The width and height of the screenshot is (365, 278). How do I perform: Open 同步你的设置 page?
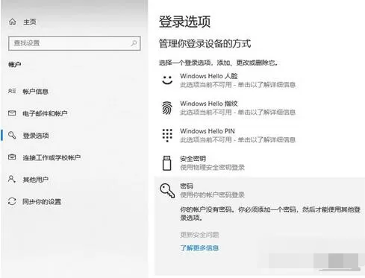[42, 201]
